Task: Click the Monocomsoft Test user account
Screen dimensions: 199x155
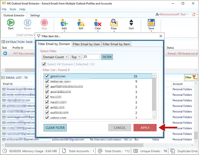Action: (x=173, y=14)
